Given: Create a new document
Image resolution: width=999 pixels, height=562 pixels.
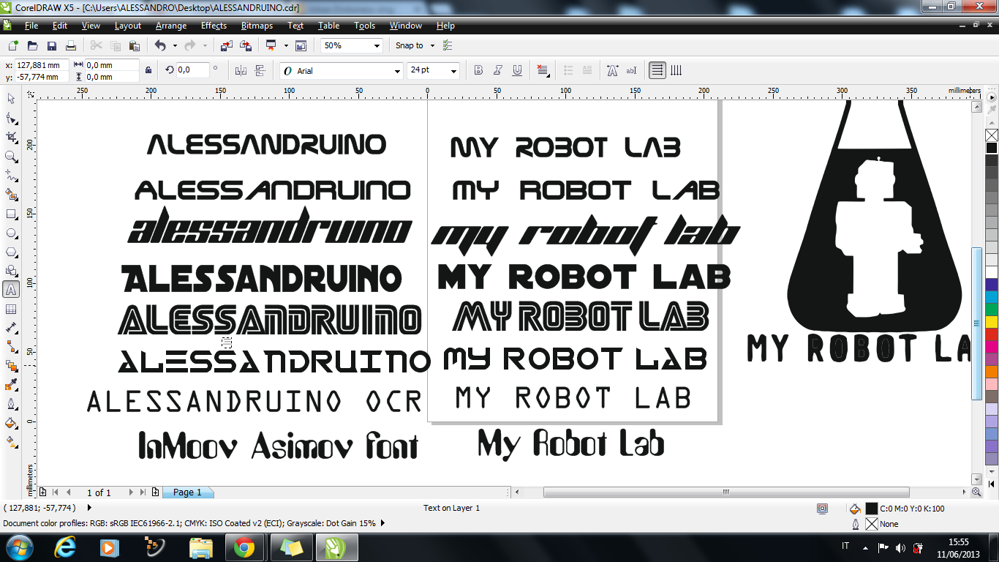Looking at the screenshot, I should point(13,45).
